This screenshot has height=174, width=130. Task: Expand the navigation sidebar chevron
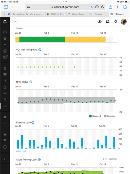click(x=15, y=21)
